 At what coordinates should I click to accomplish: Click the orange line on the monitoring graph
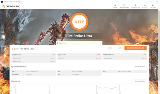[107, 88]
